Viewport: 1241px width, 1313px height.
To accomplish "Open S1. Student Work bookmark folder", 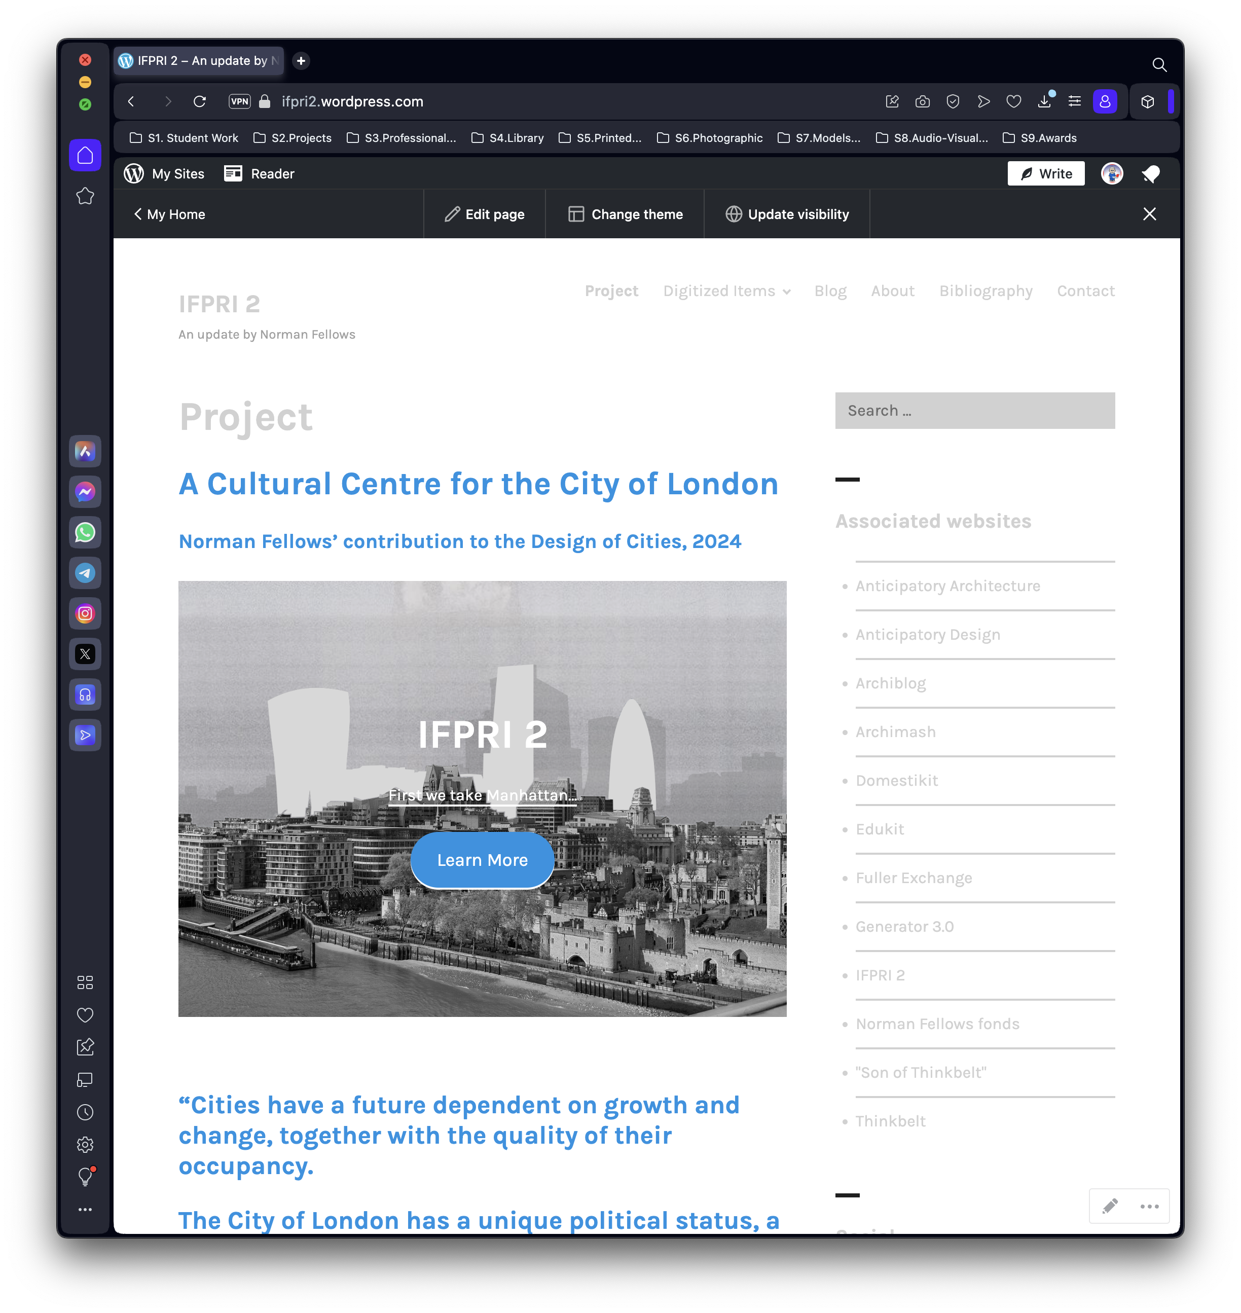I will point(184,137).
